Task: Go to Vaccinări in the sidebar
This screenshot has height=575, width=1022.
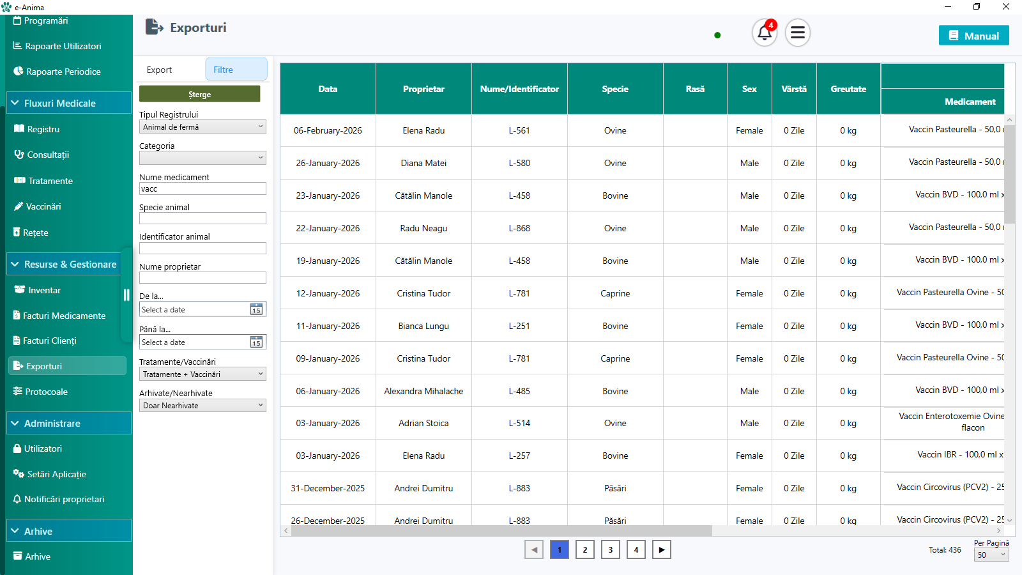Action: pyautogui.click(x=43, y=206)
